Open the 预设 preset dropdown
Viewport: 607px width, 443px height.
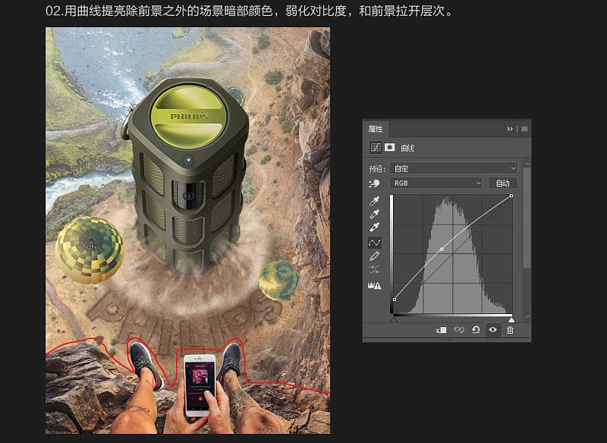tap(455, 168)
